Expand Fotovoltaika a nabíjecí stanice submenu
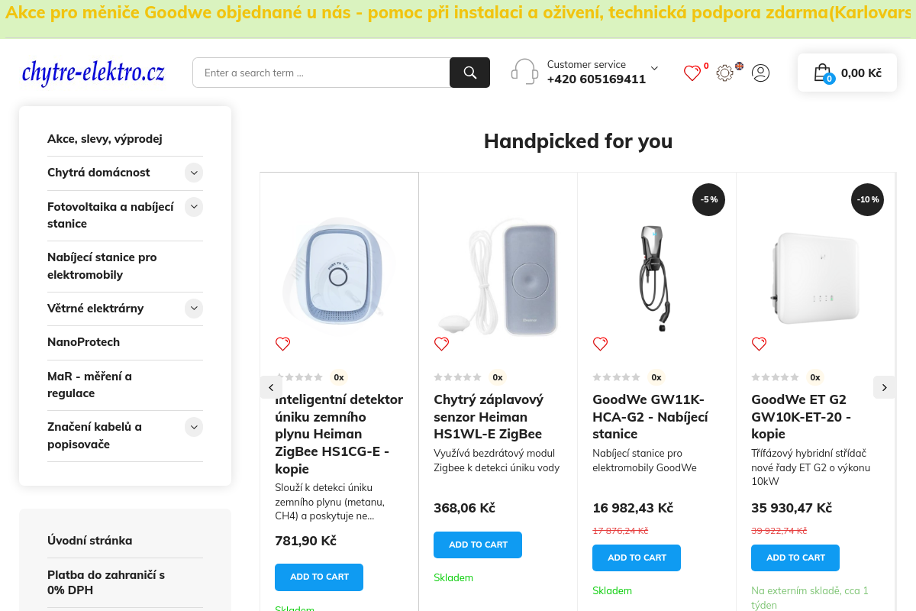Screen dimensions: 916x611 coord(194,206)
